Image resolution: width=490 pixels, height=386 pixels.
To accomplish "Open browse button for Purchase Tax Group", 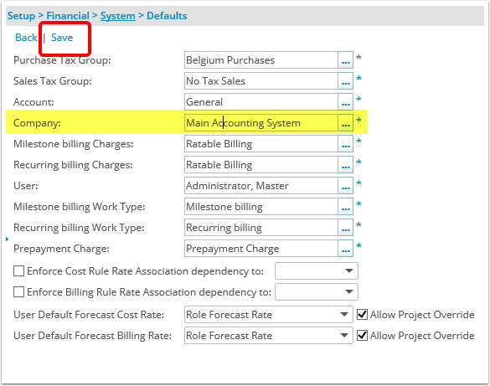I will tap(346, 60).
